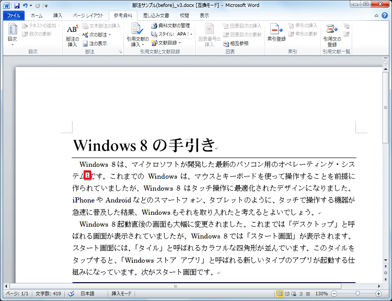Screen dimensions: 392x301
Task: Click the vertical scrollbar down arrow
Action: (385, 260)
